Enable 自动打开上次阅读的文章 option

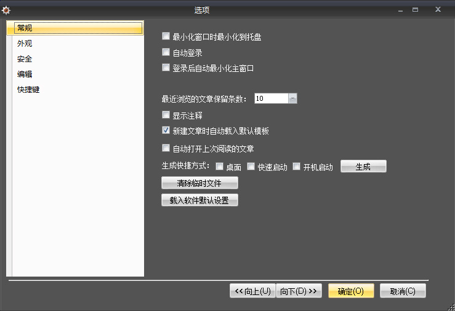click(x=166, y=148)
